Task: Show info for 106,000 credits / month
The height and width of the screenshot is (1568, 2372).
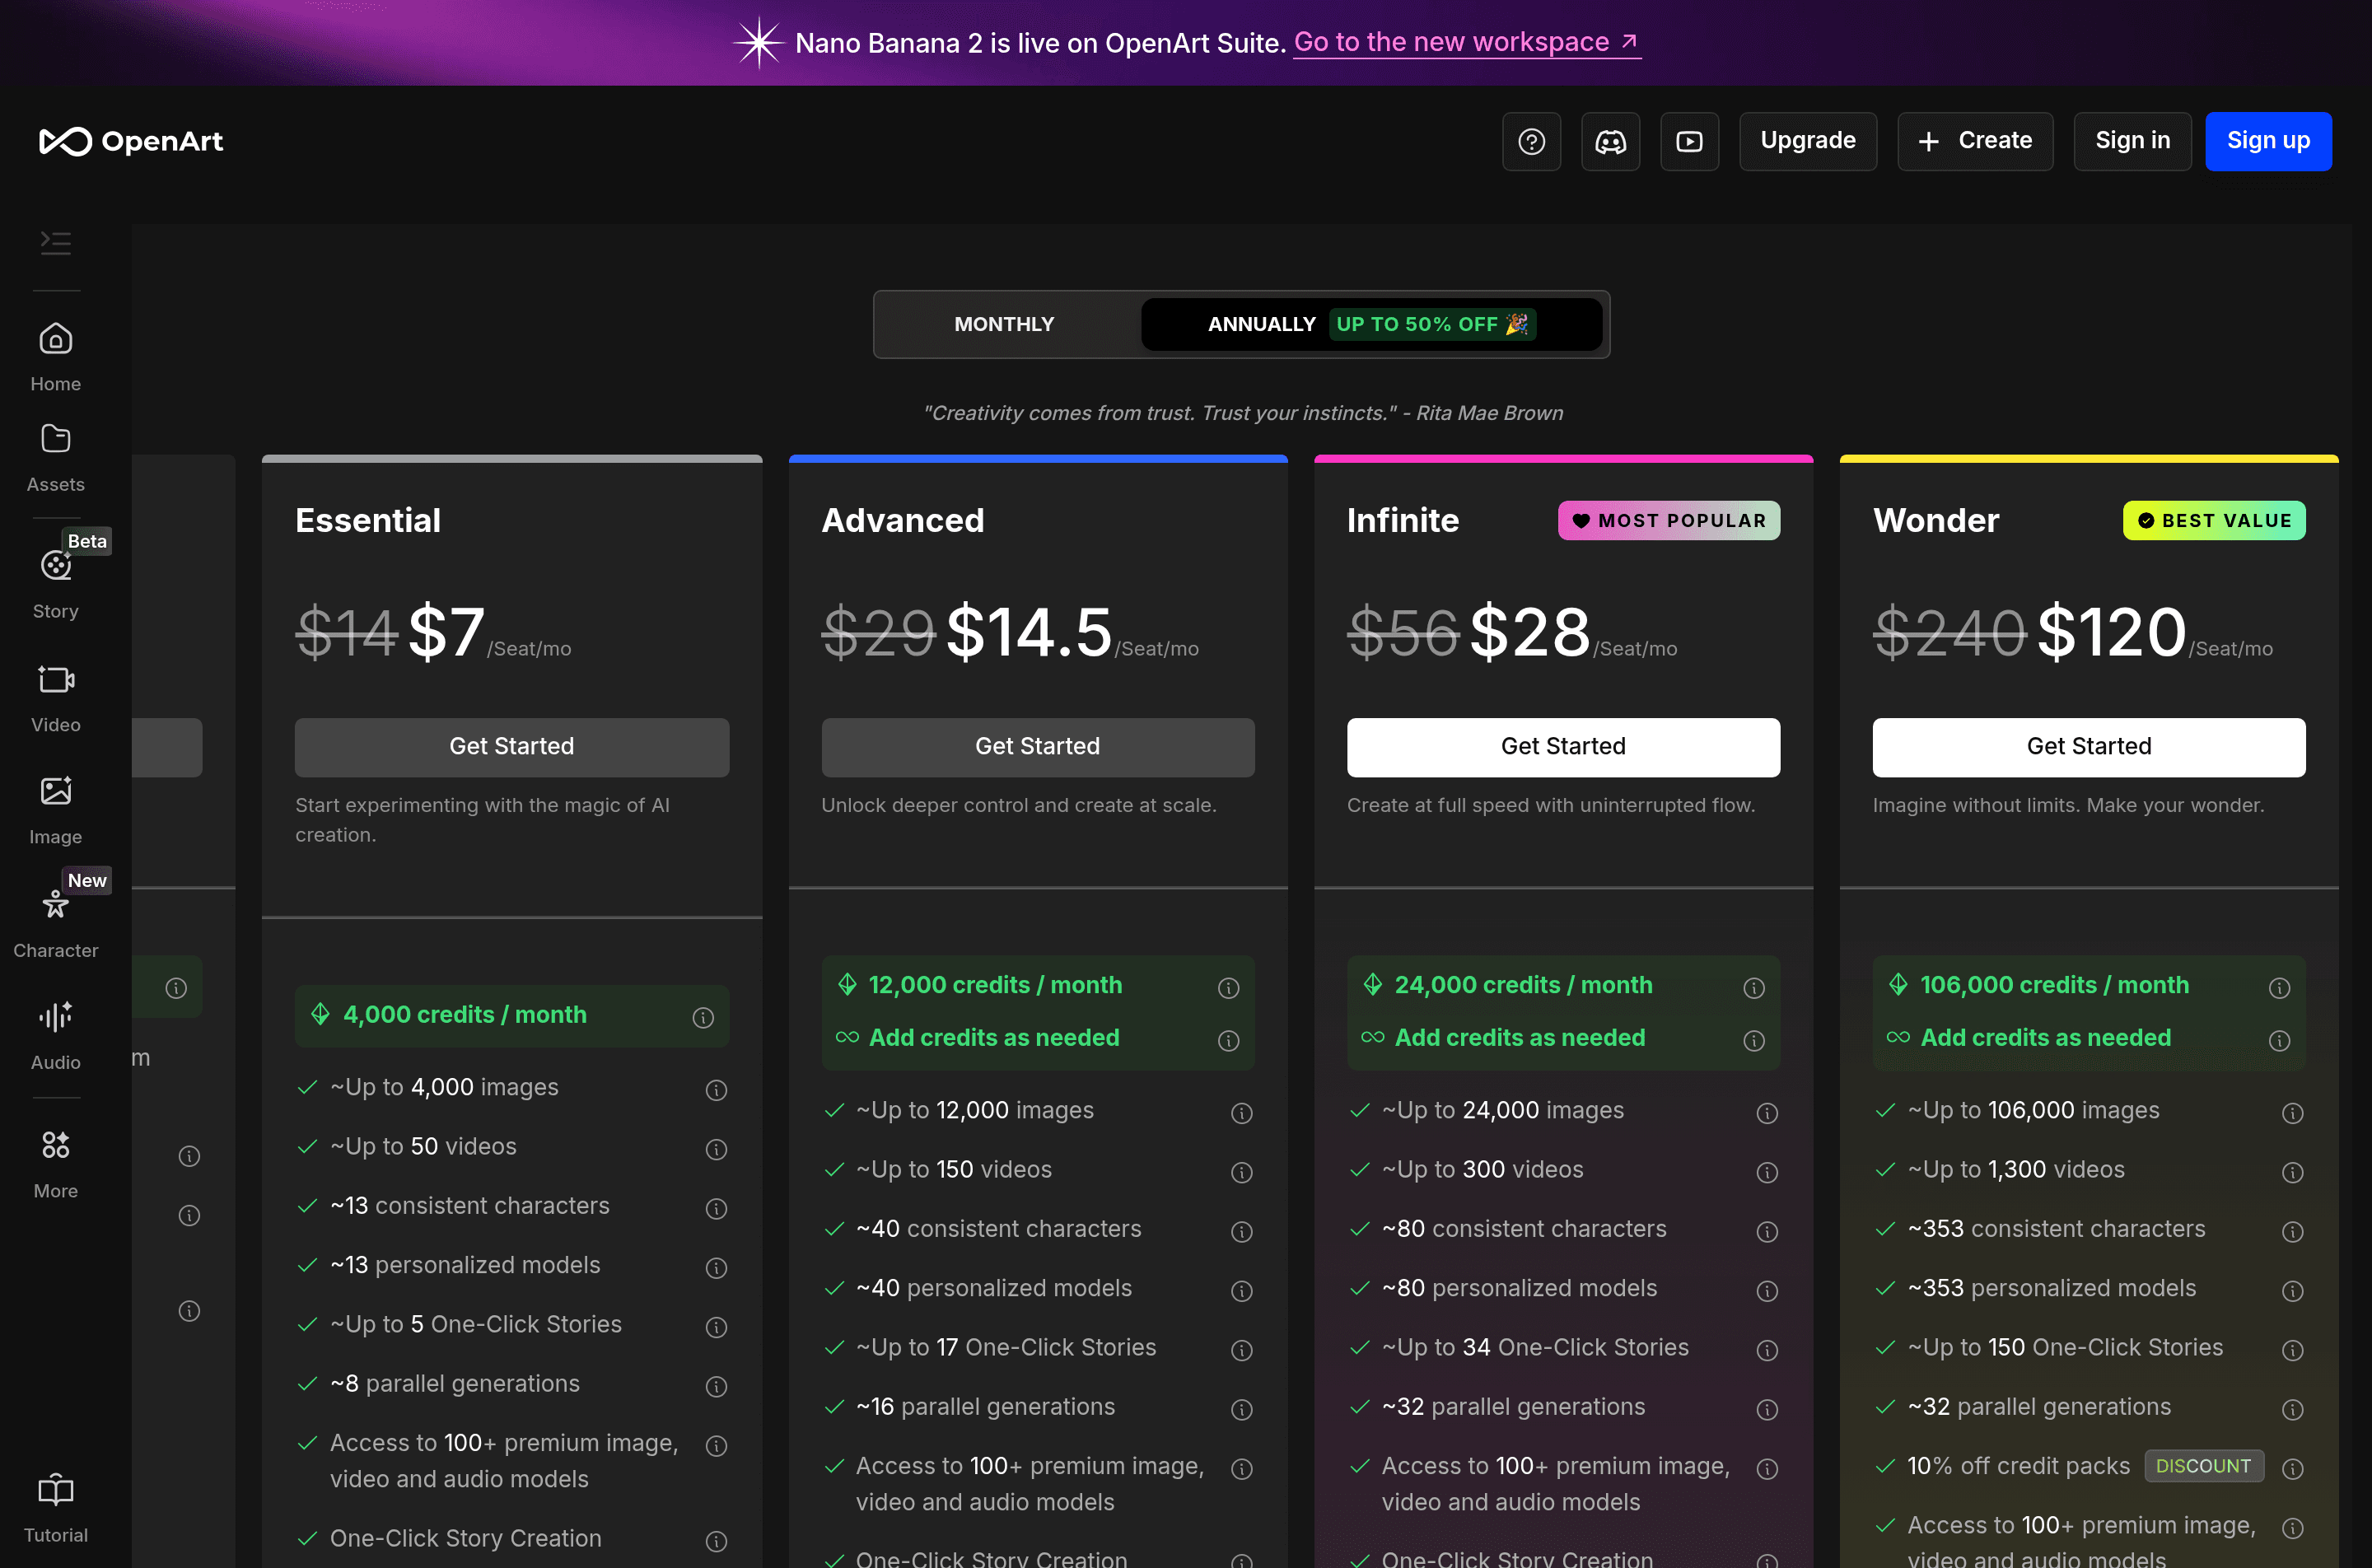Action: 2279,988
